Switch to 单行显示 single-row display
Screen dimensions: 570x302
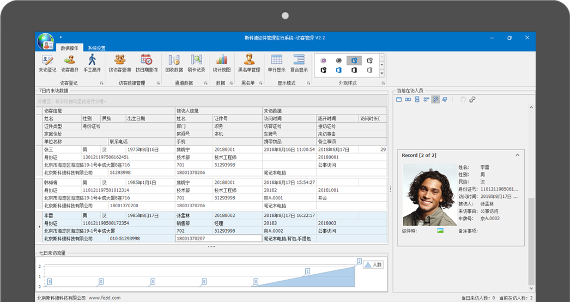coord(277,63)
